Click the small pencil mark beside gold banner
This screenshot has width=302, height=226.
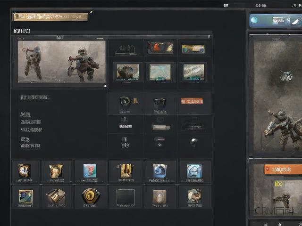(91, 13)
